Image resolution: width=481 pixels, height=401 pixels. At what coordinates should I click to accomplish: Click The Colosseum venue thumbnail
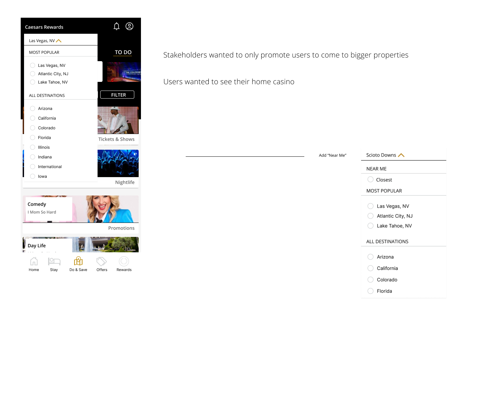[x=124, y=72]
